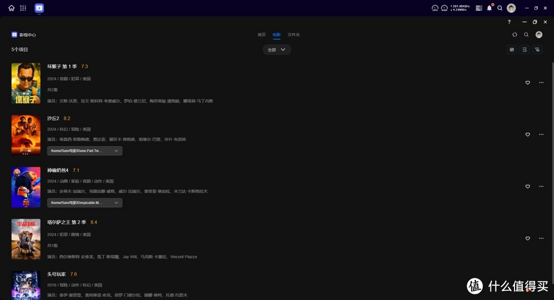Open the media center app icon in taskbar
554x300 pixels.
coord(38,8)
